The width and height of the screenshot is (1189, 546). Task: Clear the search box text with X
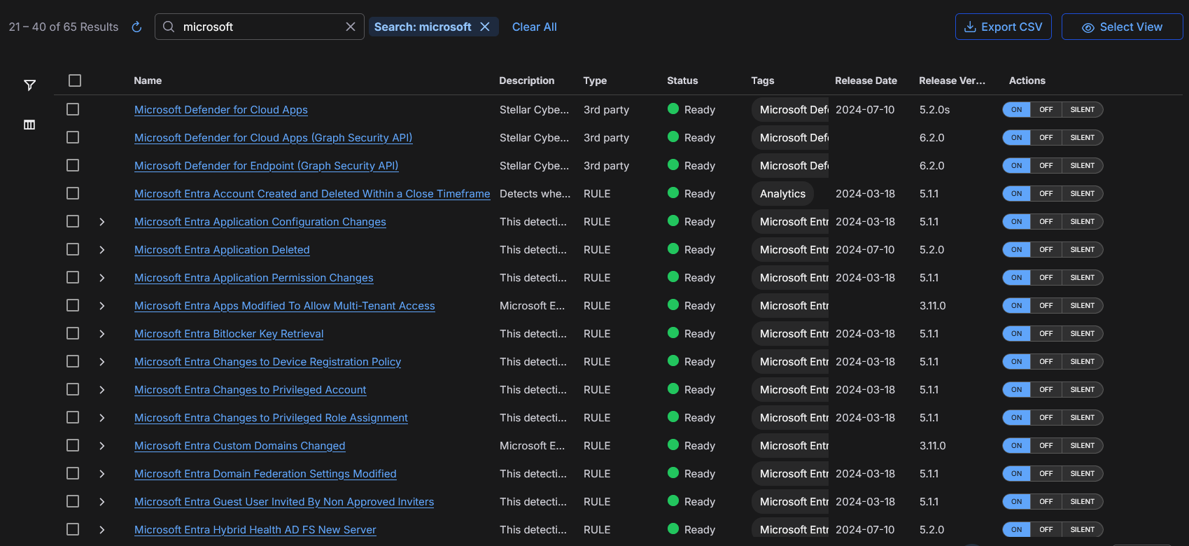point(351,27)
